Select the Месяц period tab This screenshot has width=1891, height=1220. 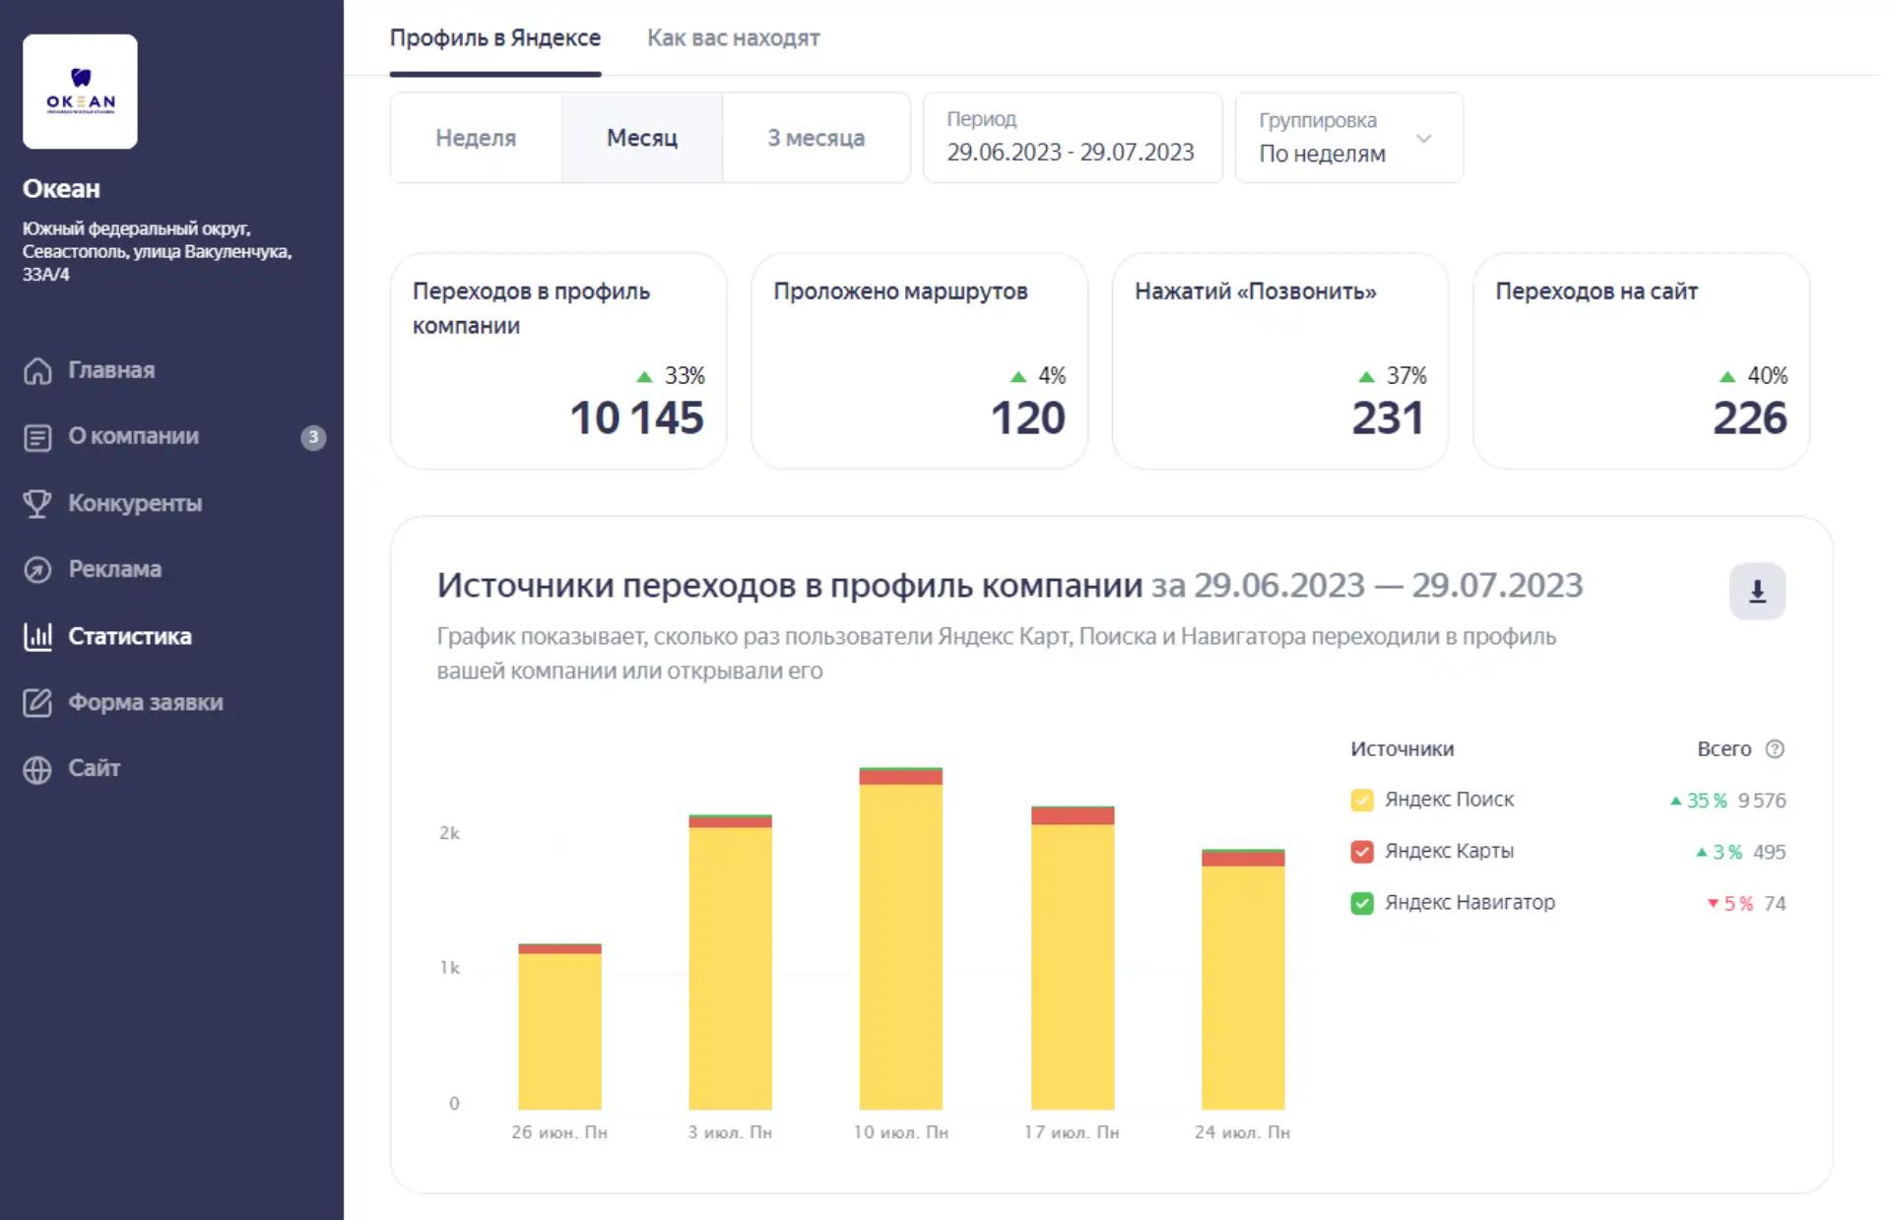point(642,138)
